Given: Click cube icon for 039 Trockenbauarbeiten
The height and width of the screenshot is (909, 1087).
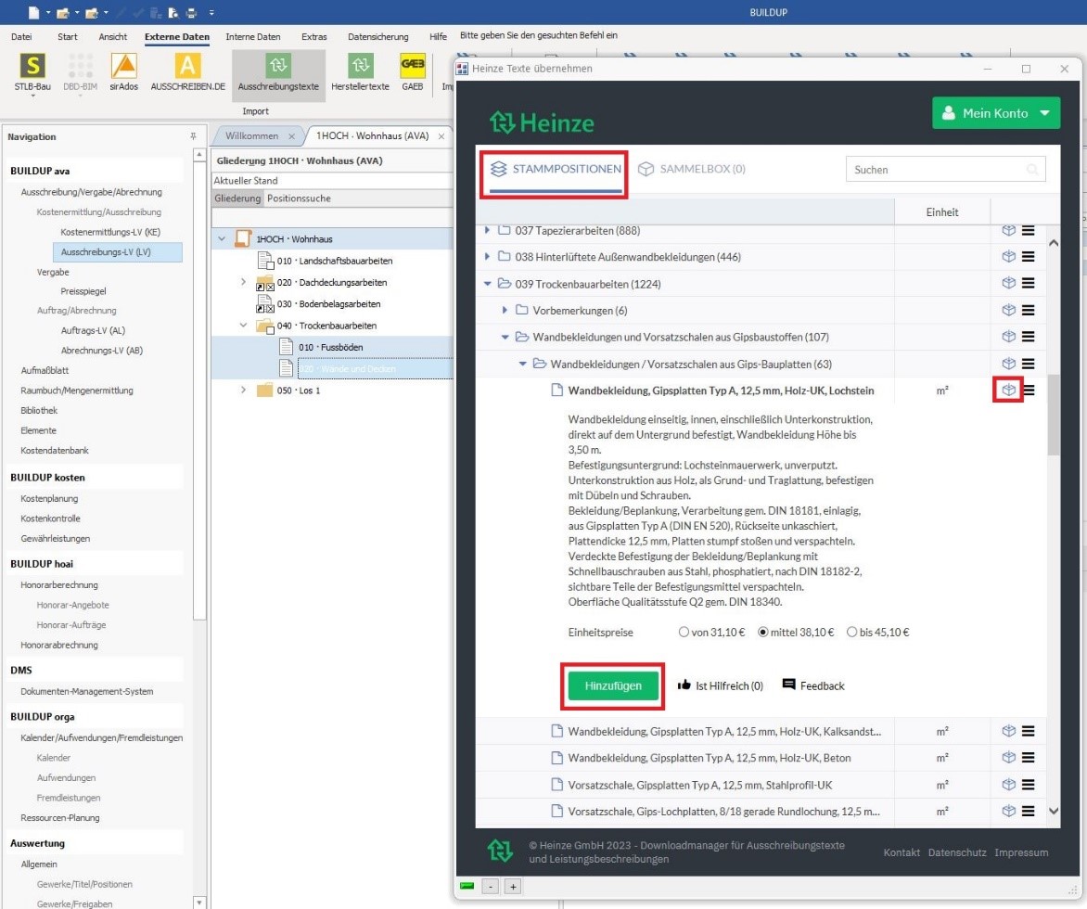Looking at the screenshot, I should point(1009,283).
